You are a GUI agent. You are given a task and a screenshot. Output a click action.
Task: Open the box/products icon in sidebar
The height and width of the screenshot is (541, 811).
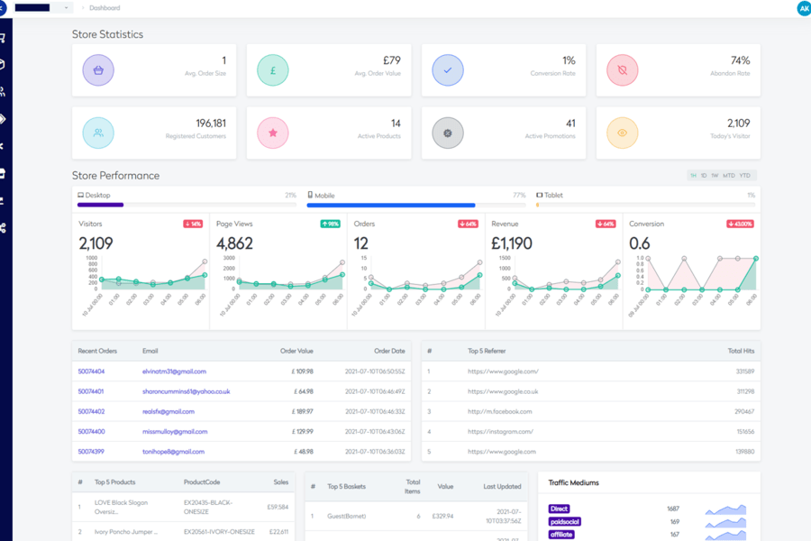tap(4, 64)
